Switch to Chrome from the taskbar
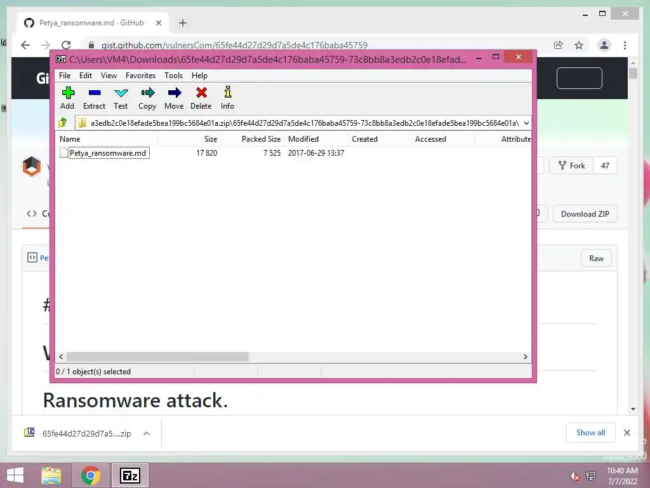The image size is (650, 488). click(x=90, y=475)
